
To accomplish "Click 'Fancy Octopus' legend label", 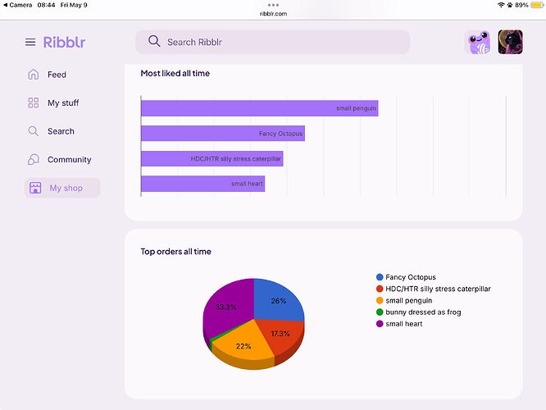I will coord(411,277).
